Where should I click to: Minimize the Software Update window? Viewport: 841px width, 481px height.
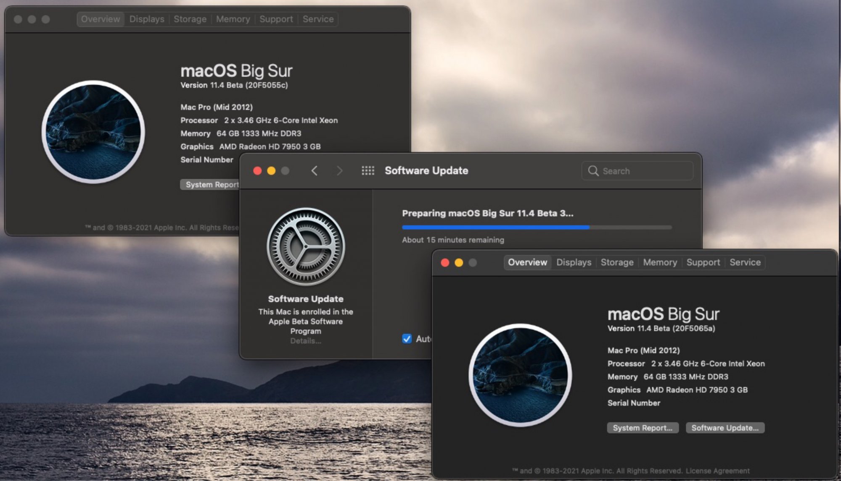tap(271, 171)
